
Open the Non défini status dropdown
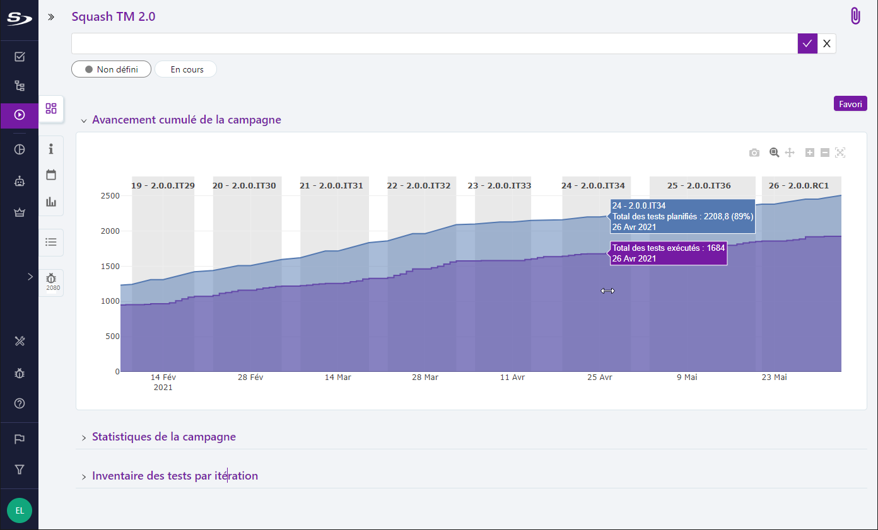coord(111,69)
